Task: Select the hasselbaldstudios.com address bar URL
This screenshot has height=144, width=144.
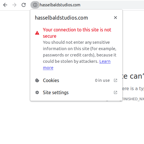Action: (60, 5)
